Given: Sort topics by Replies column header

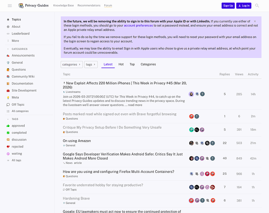Looking at the screenshot, I should [x=225, y=74].
